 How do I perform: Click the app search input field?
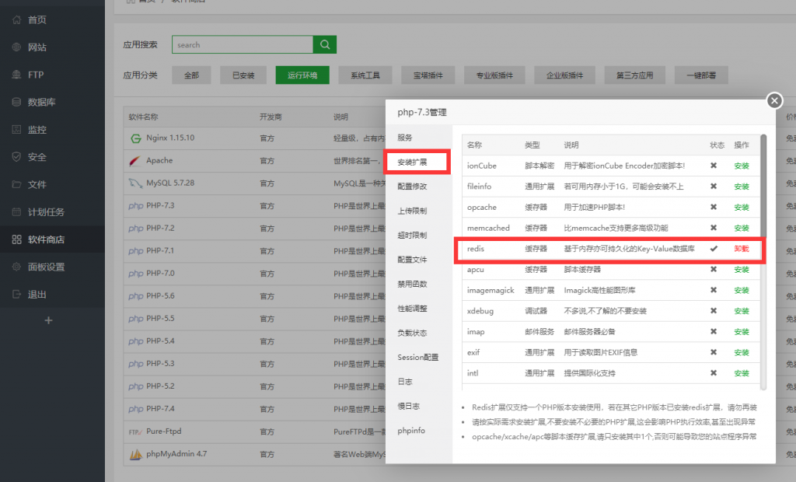(242, 45)
